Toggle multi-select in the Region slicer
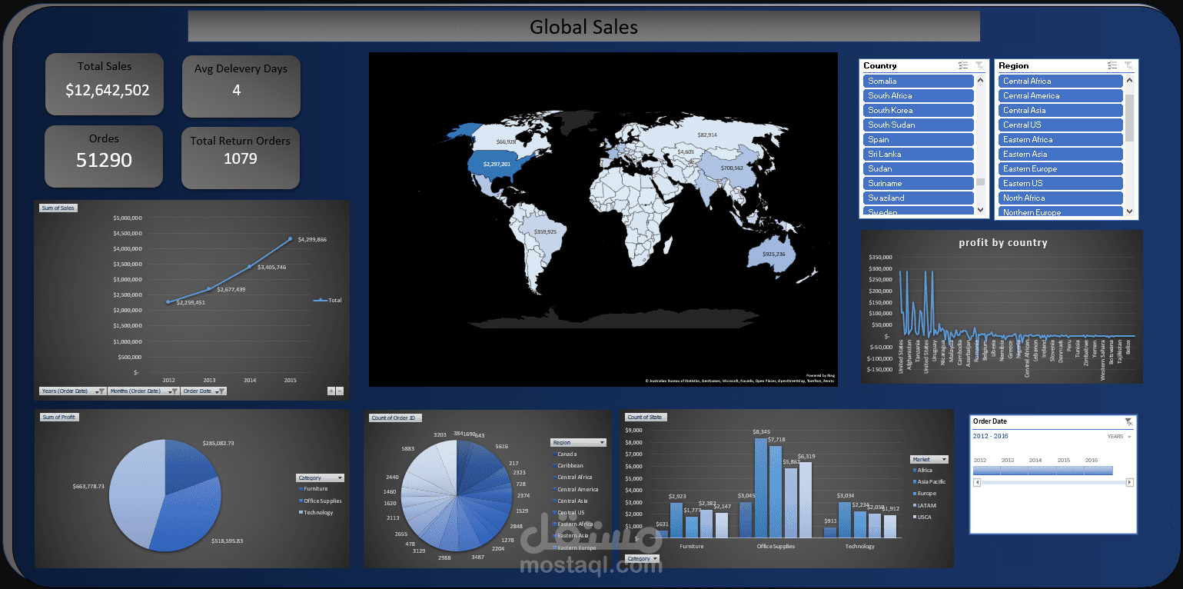This screenshot has width=1183, height=589. pyautogui.click(x=1112, y=66)
